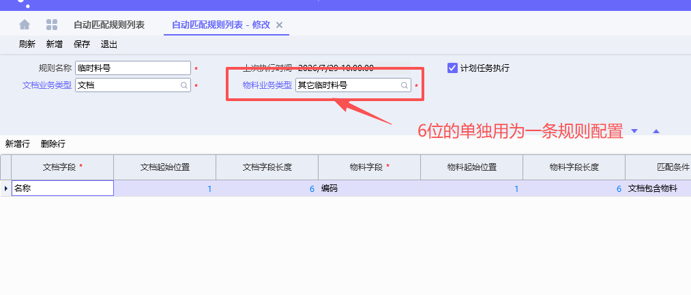Image resolution: width=691 pixels, height=295 pixels.
Task: Click the 删除行 button
Action: 53,144
